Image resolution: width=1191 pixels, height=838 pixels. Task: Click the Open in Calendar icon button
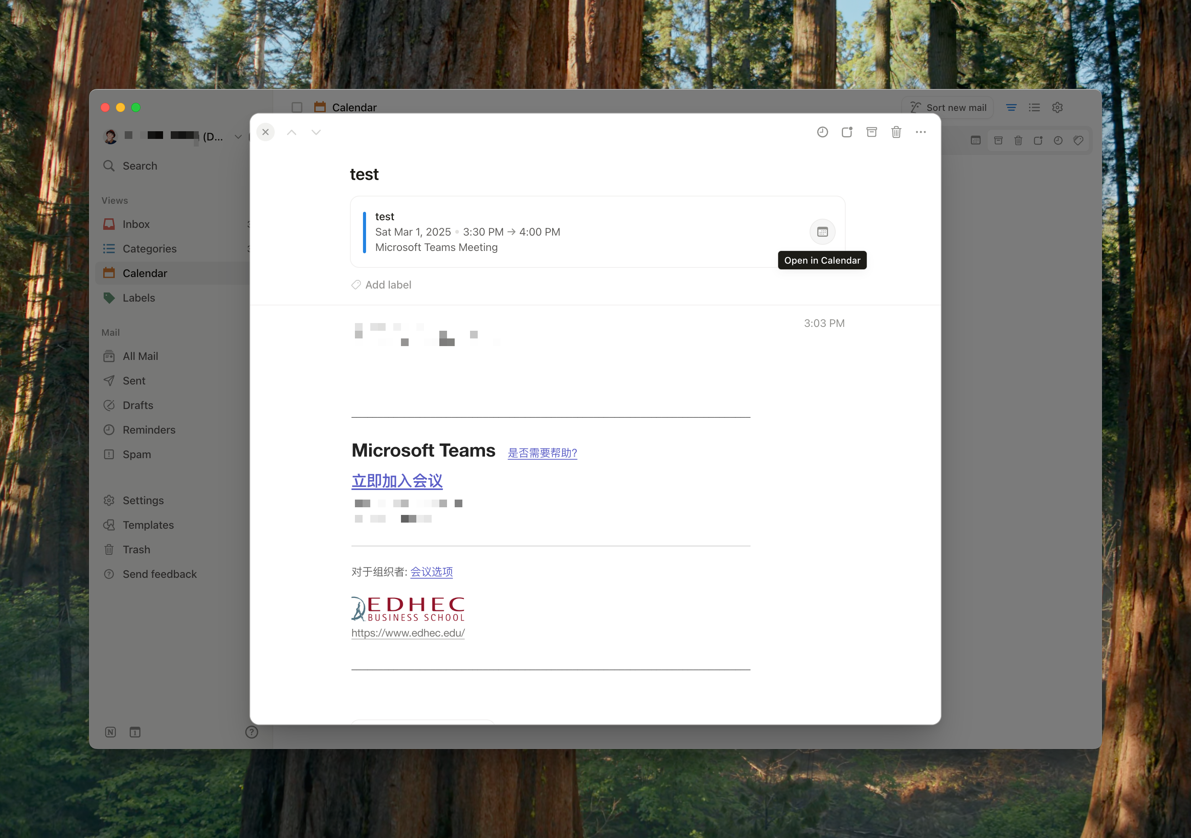tap(822, 232)
